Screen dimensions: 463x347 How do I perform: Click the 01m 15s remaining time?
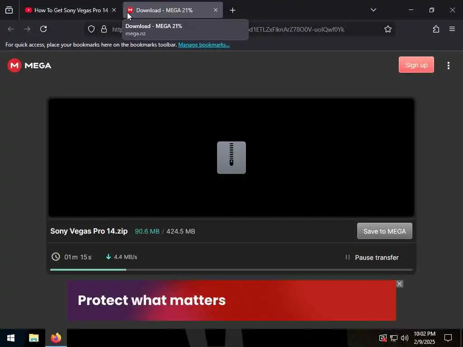[x=78, y=257]
